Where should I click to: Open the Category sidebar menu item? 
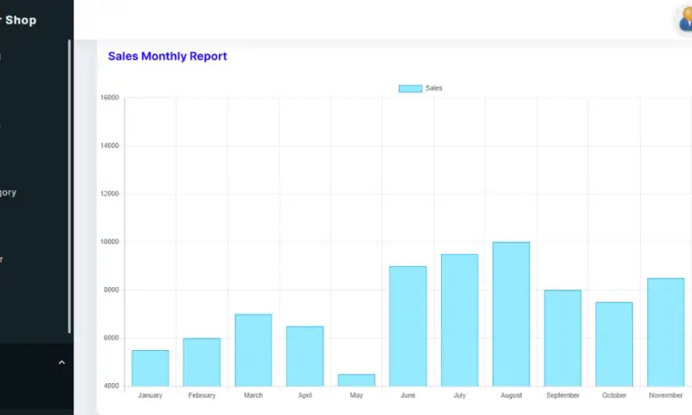(8, 193)
